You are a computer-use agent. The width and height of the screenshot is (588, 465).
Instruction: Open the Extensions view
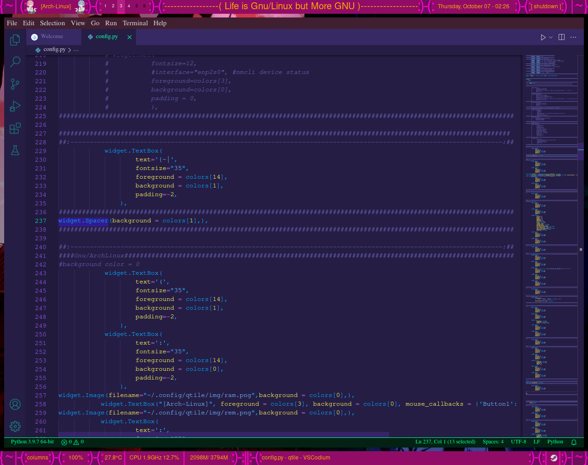tap(15, 128)
